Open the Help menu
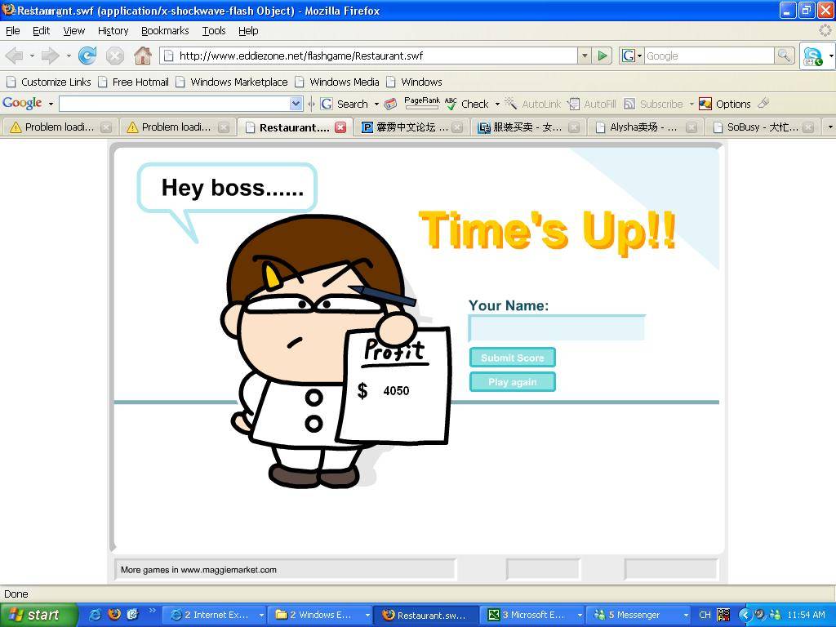This screenshot has width=836, height=627. tap(248, 31)
